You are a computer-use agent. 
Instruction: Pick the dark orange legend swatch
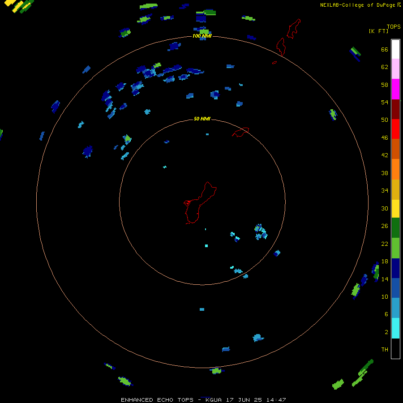(395, 149)
